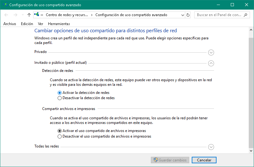
Task: Select Desactivar la detección de redes
Action: coord(60,98)
